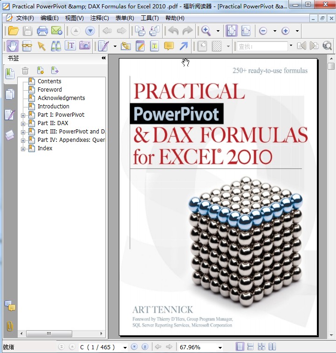336x353 pixels.
Task: Open the 工具(T) menu
Action: [x=150, y=18]
